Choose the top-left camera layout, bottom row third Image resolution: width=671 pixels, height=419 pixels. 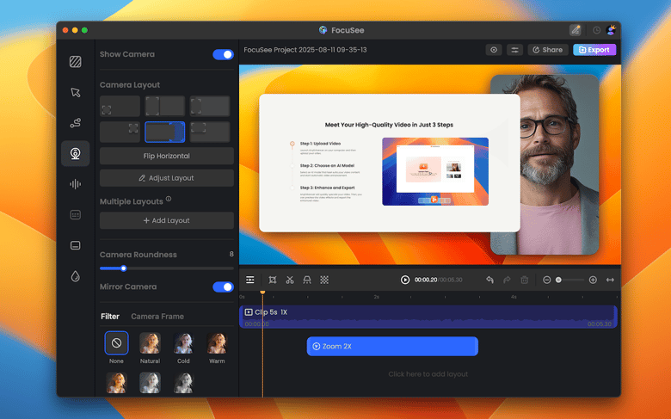point(210,132)
